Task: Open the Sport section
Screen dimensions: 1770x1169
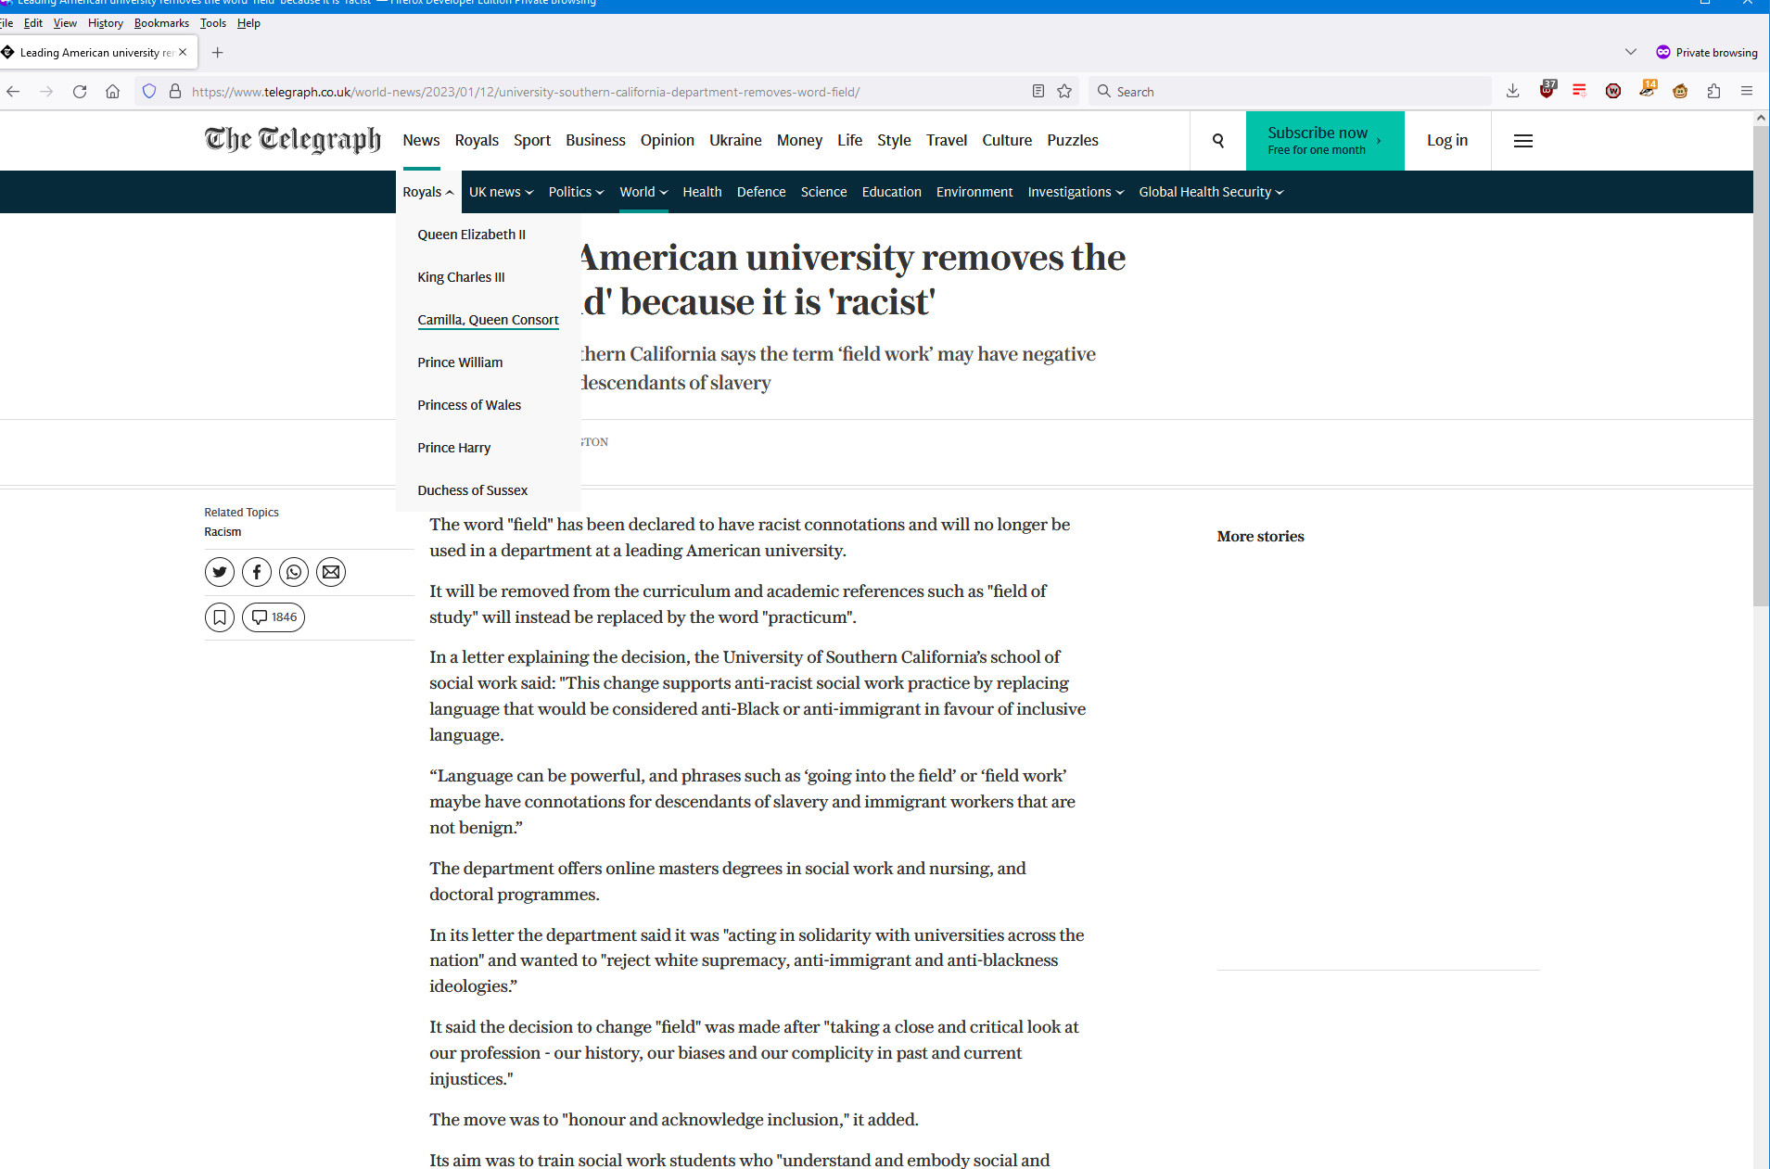Action: (532, 140)
